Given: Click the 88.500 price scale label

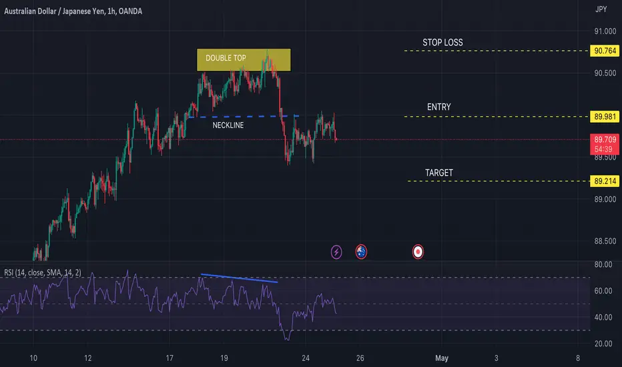Looking at the screenshot, I should tap(605, 242).
